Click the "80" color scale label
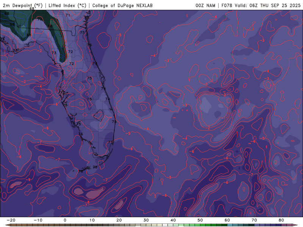 (281, 220)
